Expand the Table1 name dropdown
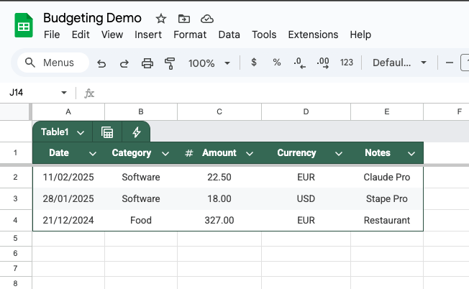Viewport: 469px width, 289px height. coord(81,132)
